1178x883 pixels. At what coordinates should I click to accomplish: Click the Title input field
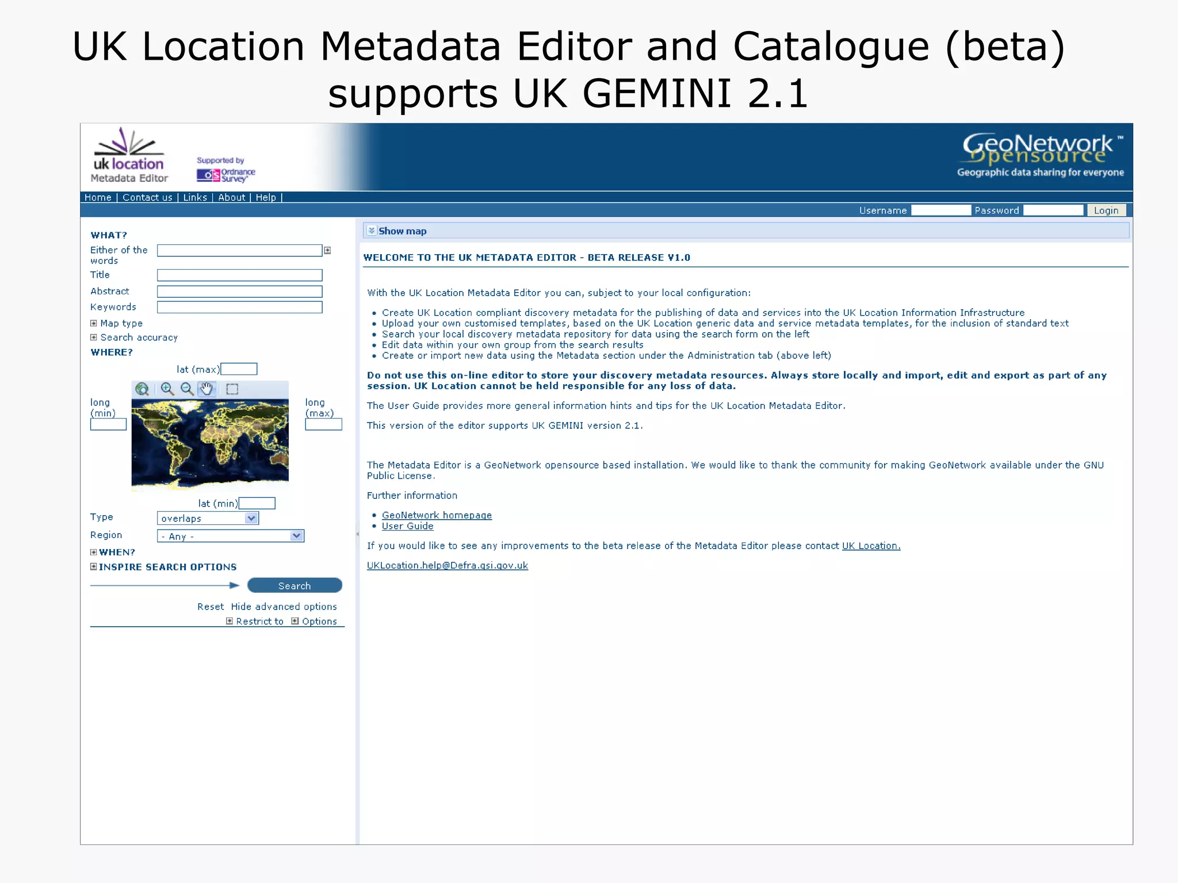[x=239, y=275]
